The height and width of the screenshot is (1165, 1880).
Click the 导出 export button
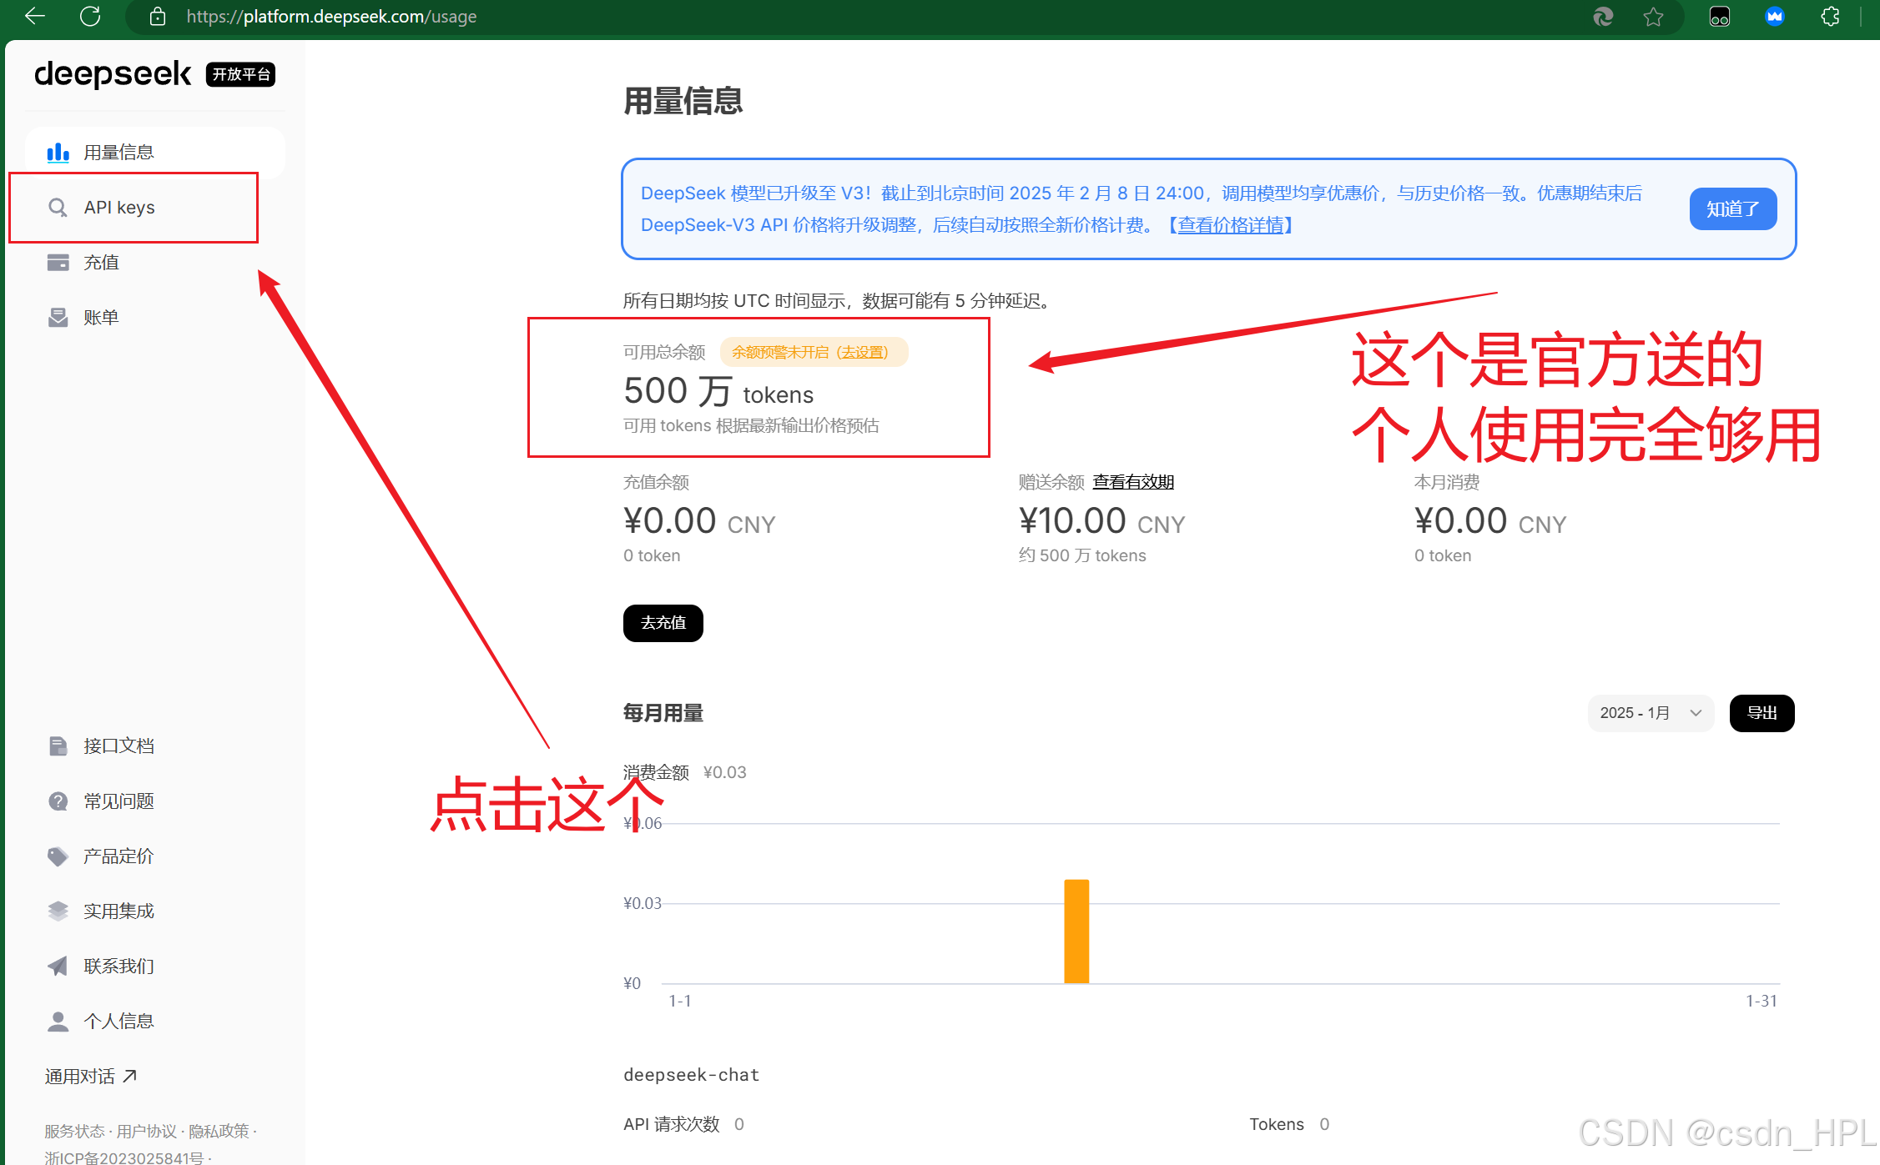tap(1762, 713)
